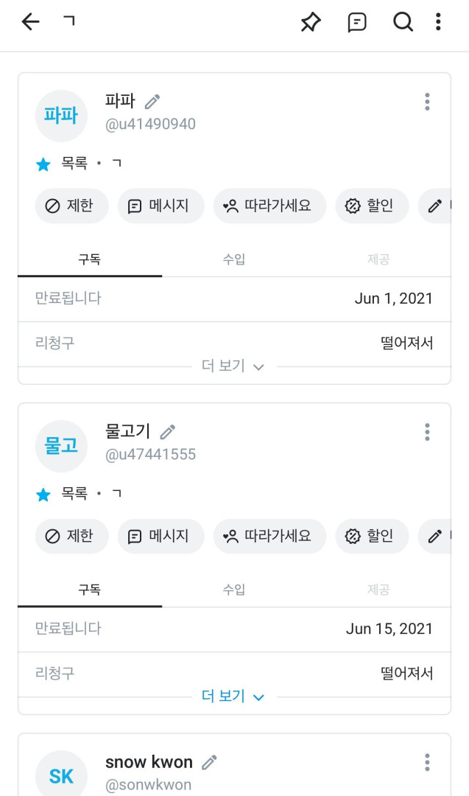Viewport: 469px width, 796px height.
Task: Send 메시지 to 물고기
Action: (x=161, y=536)
